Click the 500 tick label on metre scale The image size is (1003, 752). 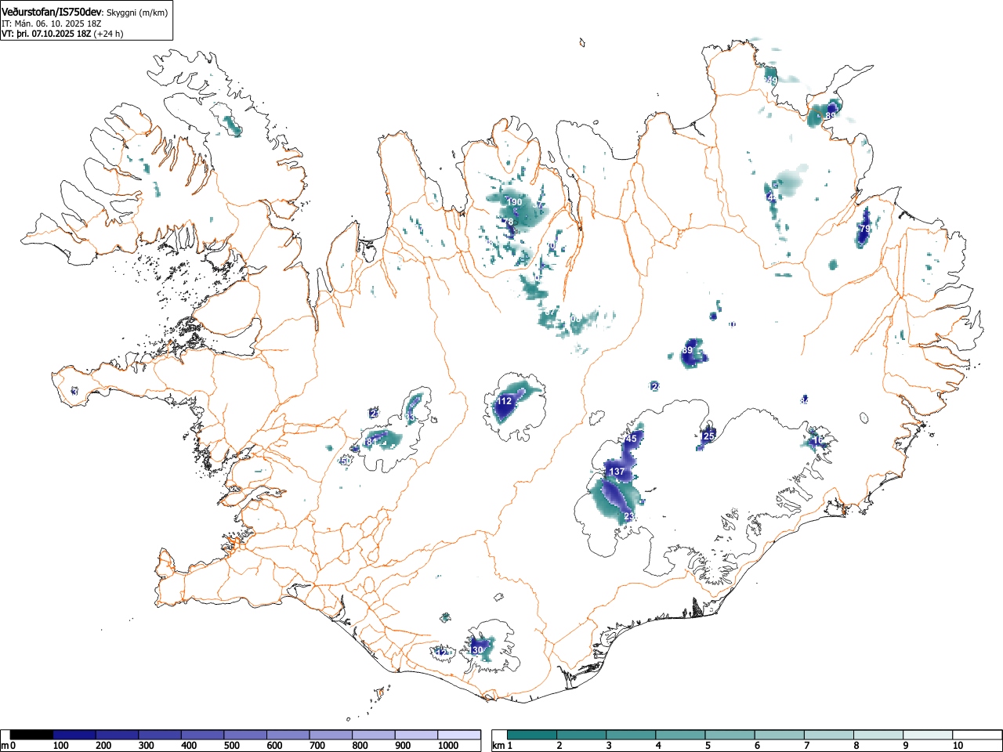[232, 746]
